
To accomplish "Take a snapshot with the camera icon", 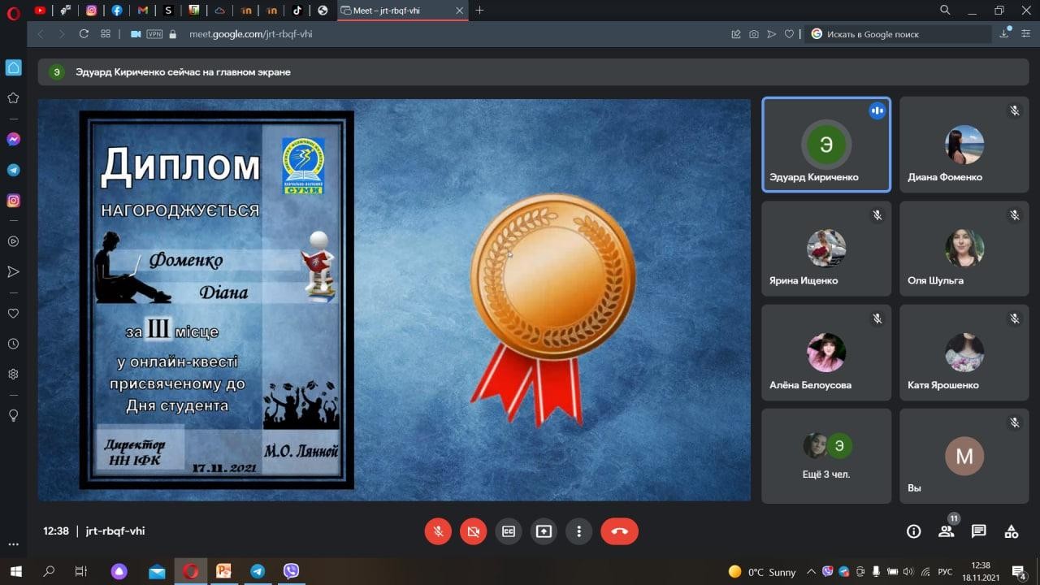I will tap(754, 34).
